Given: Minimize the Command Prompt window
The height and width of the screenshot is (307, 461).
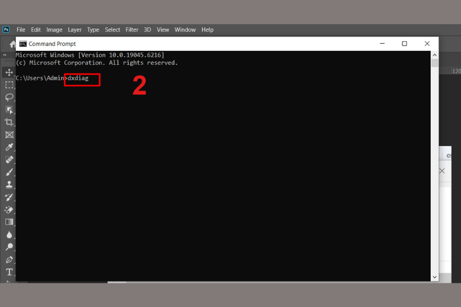Looking at the screenshot, I should (x=382, y=44).
